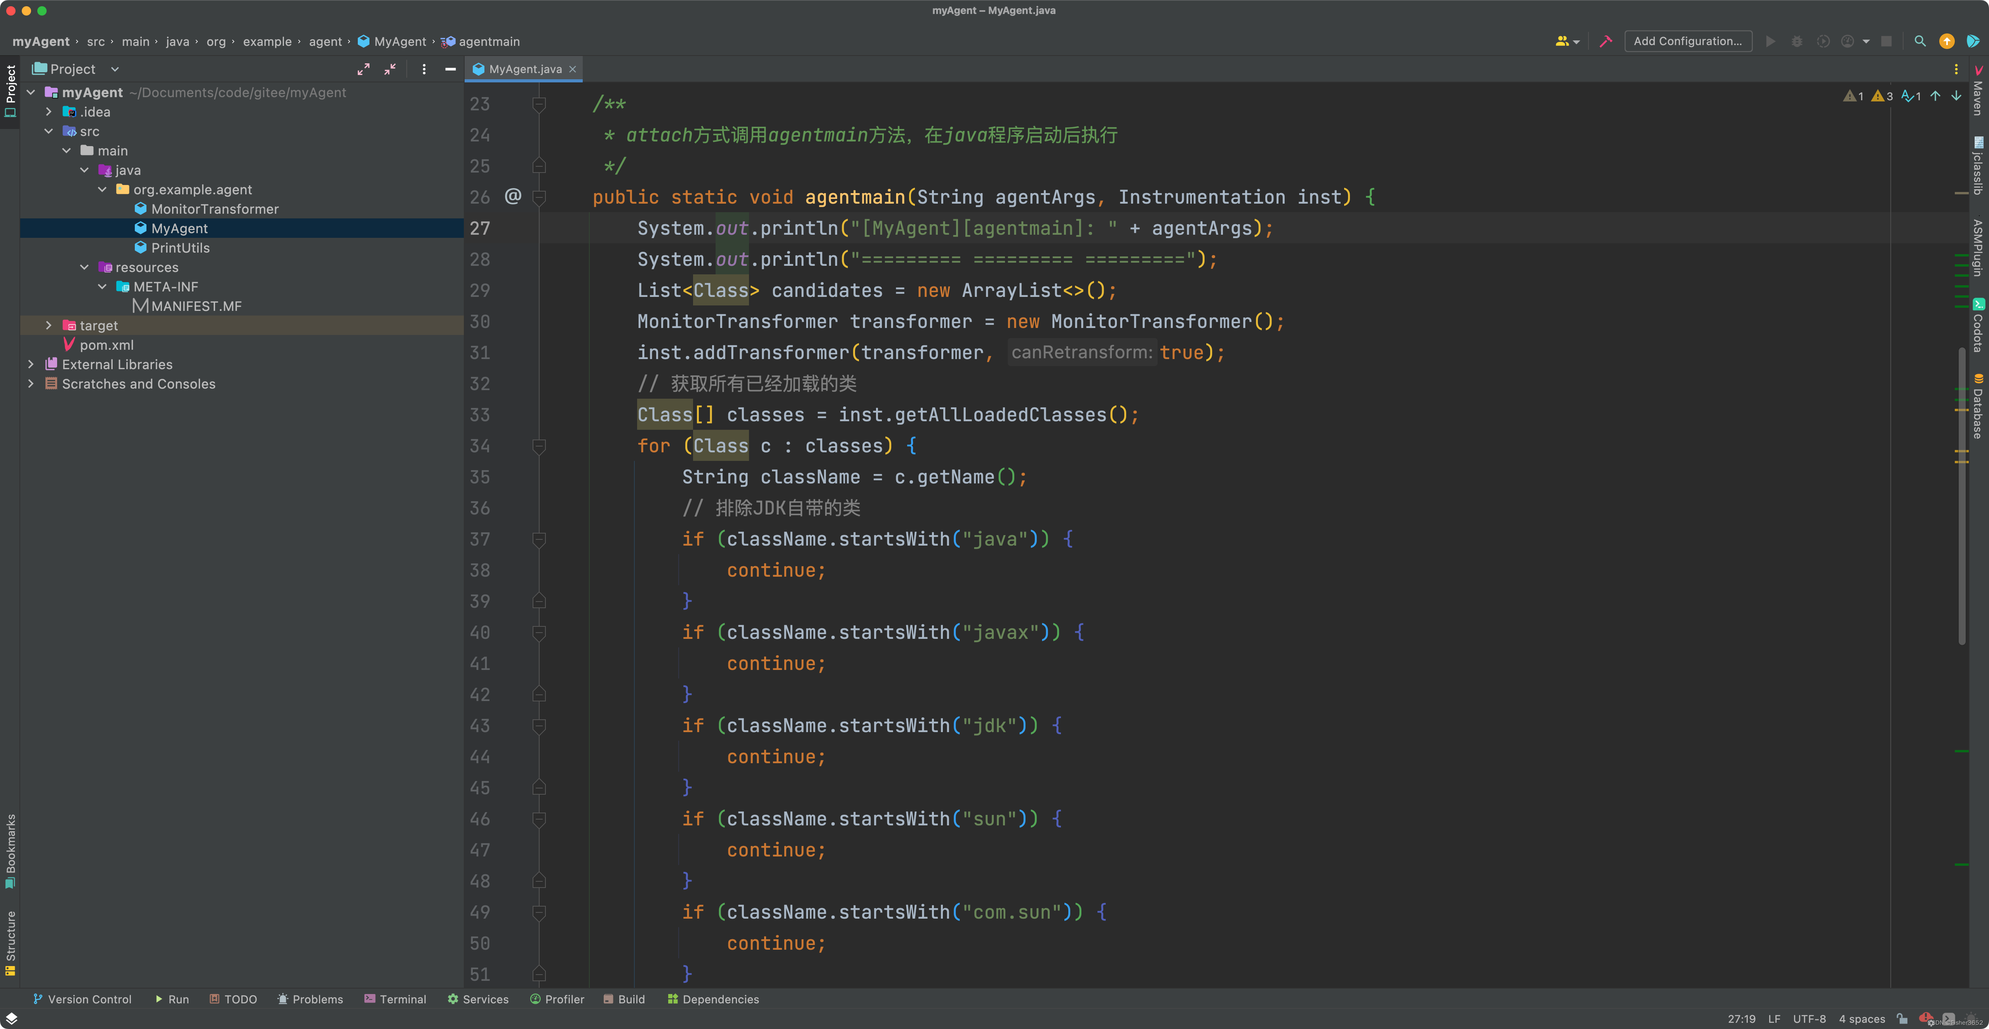The image size is (1989, 1029).
Task: Open the Terminal tool window
Action: coord(395,999)
